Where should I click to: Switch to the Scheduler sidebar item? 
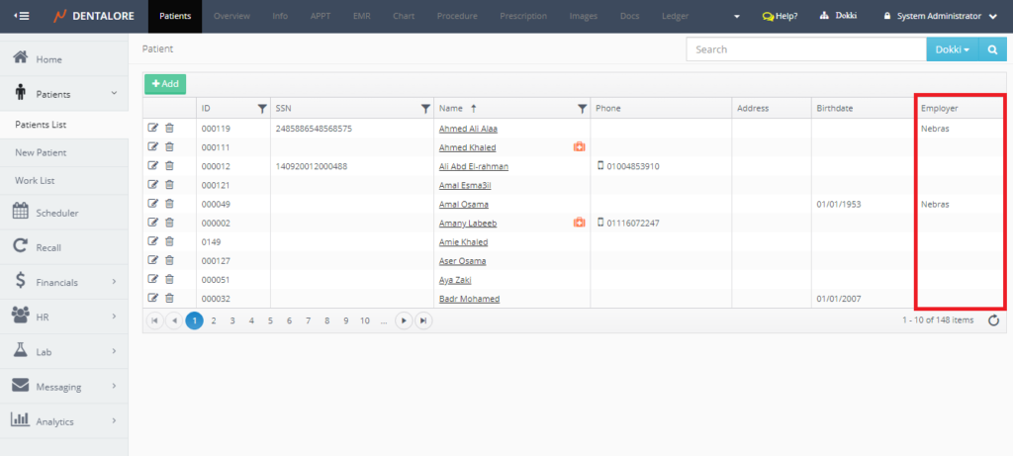56,213
